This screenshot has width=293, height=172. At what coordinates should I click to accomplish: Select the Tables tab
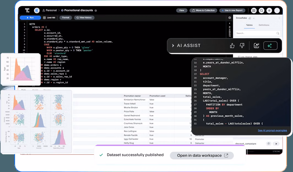[249, 25]
